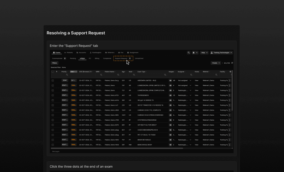Open three-dots menu for ABDOMEN LIMITED - RUQ
This screenshot has height=172, width=284.
coord(230,80)
